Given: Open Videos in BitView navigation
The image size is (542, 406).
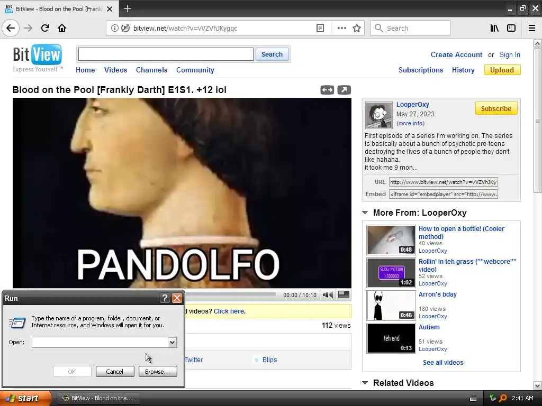Looking at the screenshot, I should tap(115, 70).
